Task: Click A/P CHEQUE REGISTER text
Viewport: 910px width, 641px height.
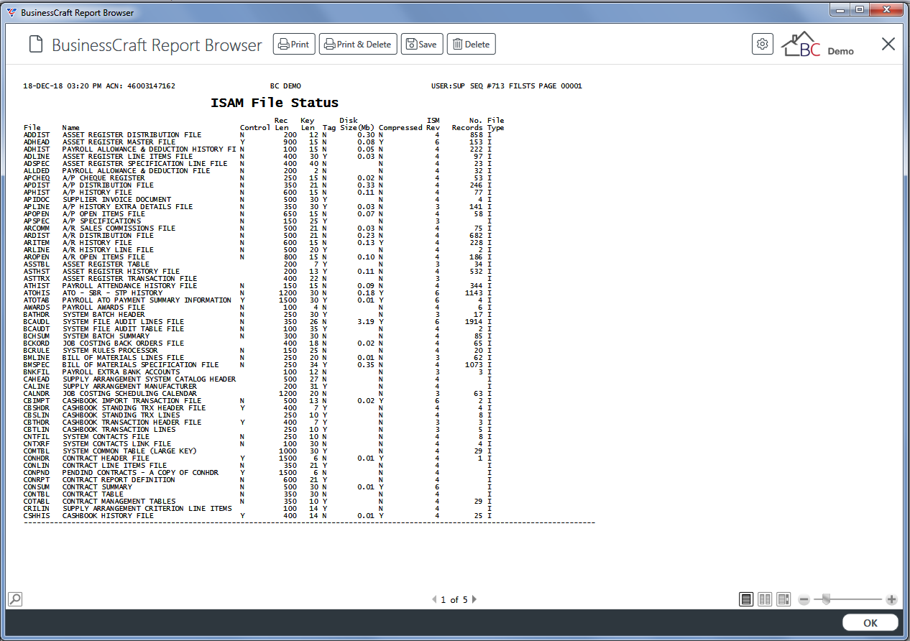Action: pyautogui.click(x=104, y=178)
